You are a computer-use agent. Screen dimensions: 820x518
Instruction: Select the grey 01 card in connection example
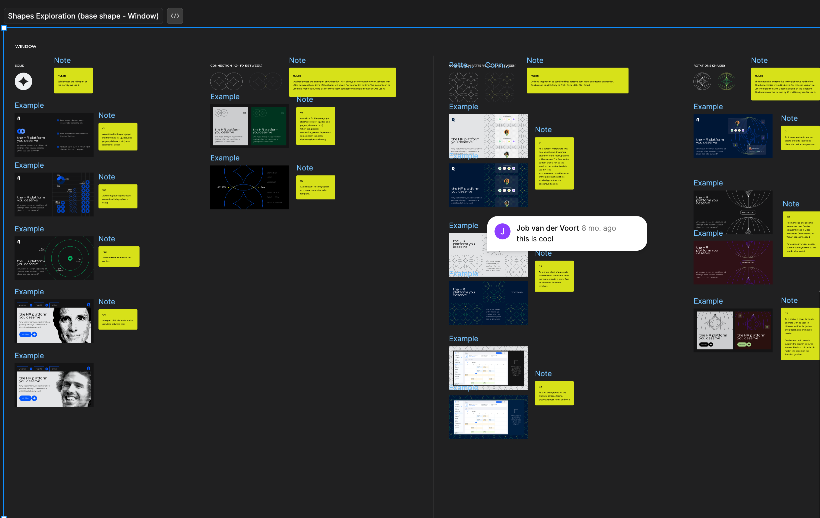coord(231,126)
